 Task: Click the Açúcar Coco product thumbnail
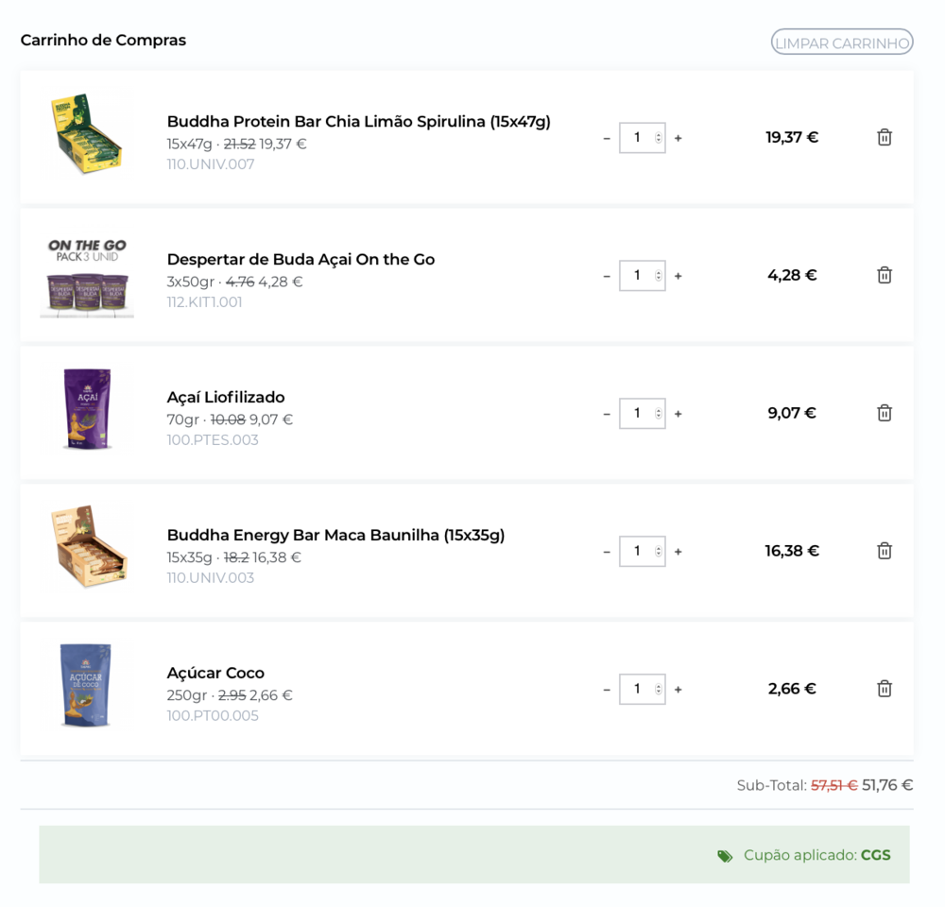tap(86, 686)
